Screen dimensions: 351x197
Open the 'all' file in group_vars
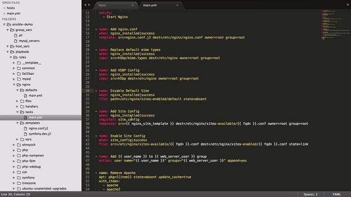[21, 35]
